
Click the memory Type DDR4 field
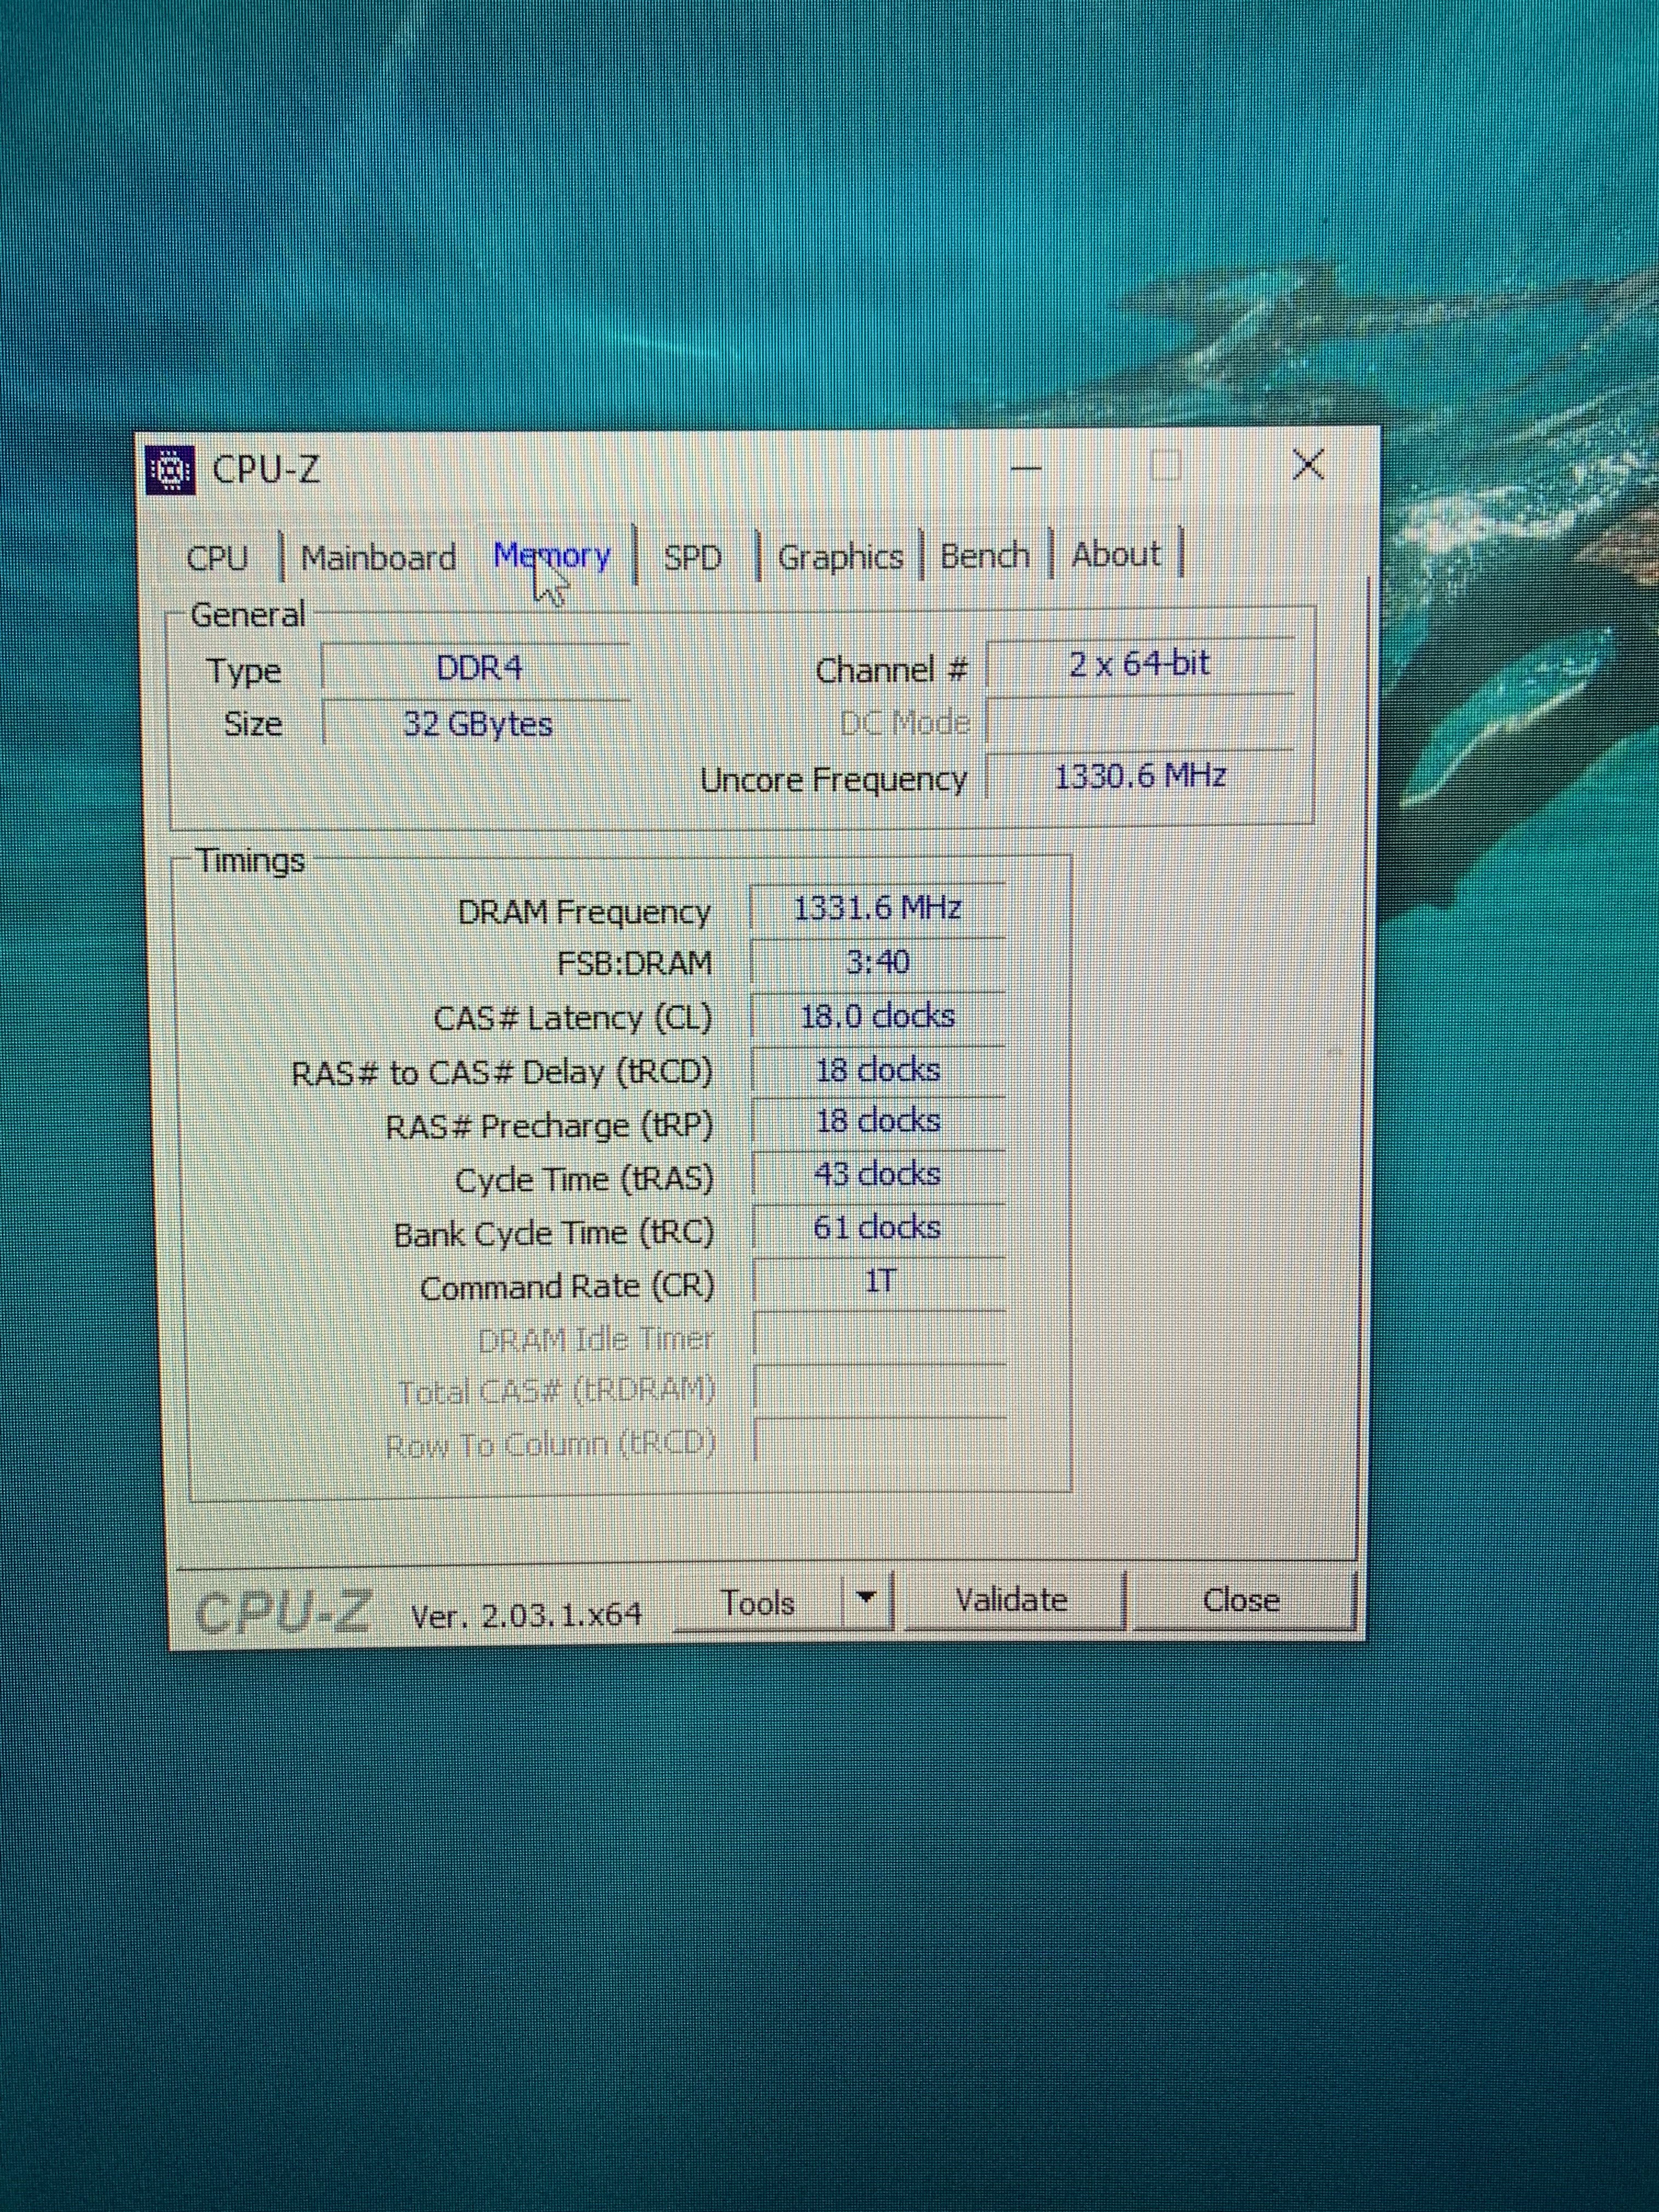click(478, 668)
